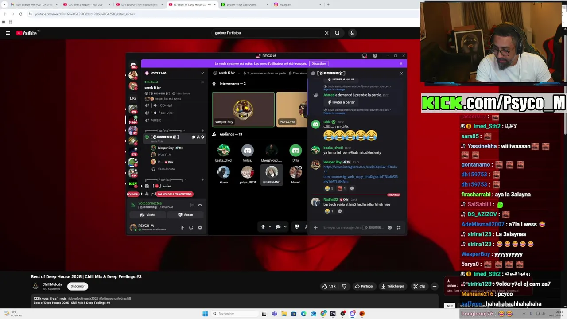Select the 'Tout' filter chip
Image resolution: width=567 pixels, height=319 pixels.
point(450,306)
